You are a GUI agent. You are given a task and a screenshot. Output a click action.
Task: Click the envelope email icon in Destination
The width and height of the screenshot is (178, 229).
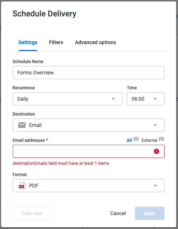[22, 125]
